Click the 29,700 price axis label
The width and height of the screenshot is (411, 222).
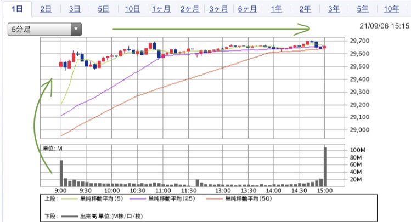point(359,41)
